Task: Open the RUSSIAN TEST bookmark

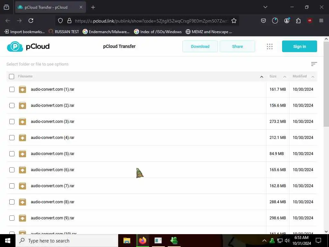Action: click(64, 32)
